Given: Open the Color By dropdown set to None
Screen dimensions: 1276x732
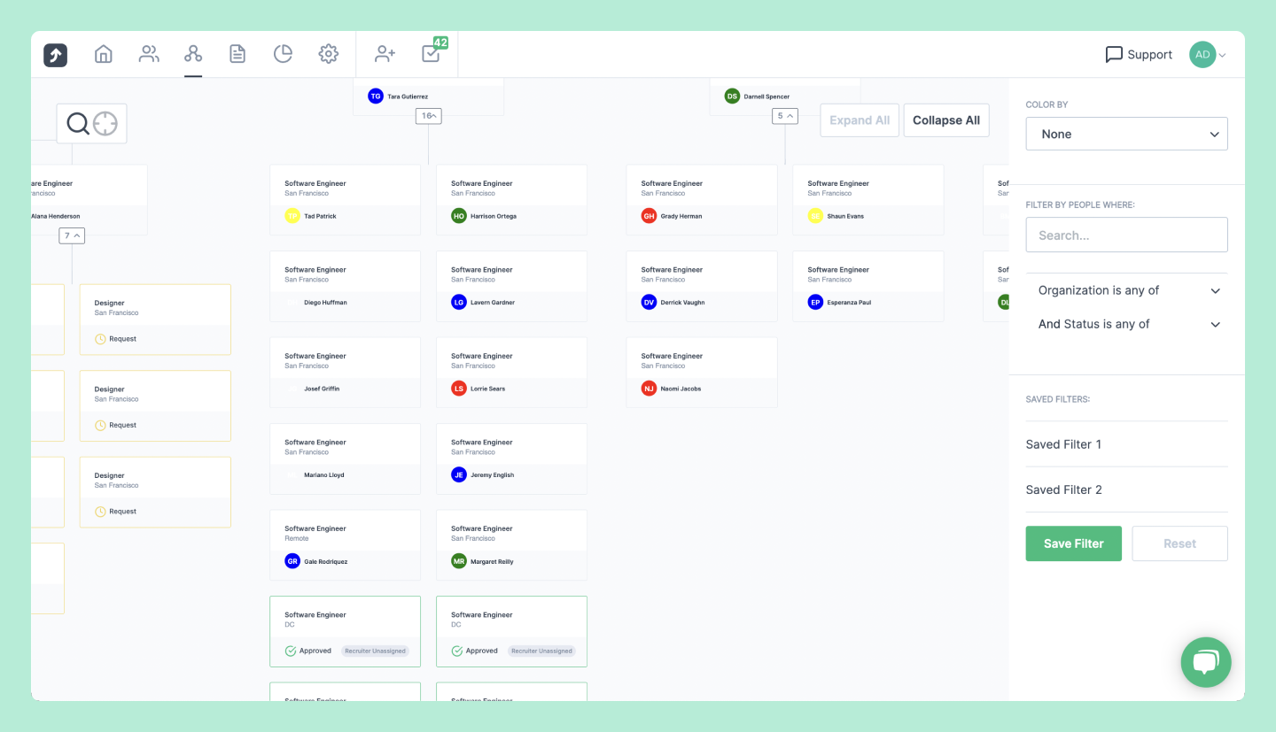Looking at the screenshot, I should 1126,134.
